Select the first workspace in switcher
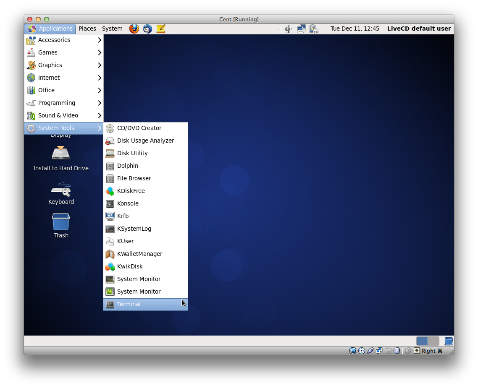 click(x=422, y=341)
